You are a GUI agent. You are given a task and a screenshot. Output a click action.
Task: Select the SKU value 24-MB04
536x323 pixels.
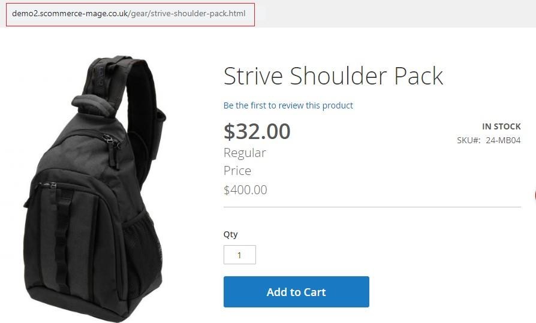click(x=503, y=140)
